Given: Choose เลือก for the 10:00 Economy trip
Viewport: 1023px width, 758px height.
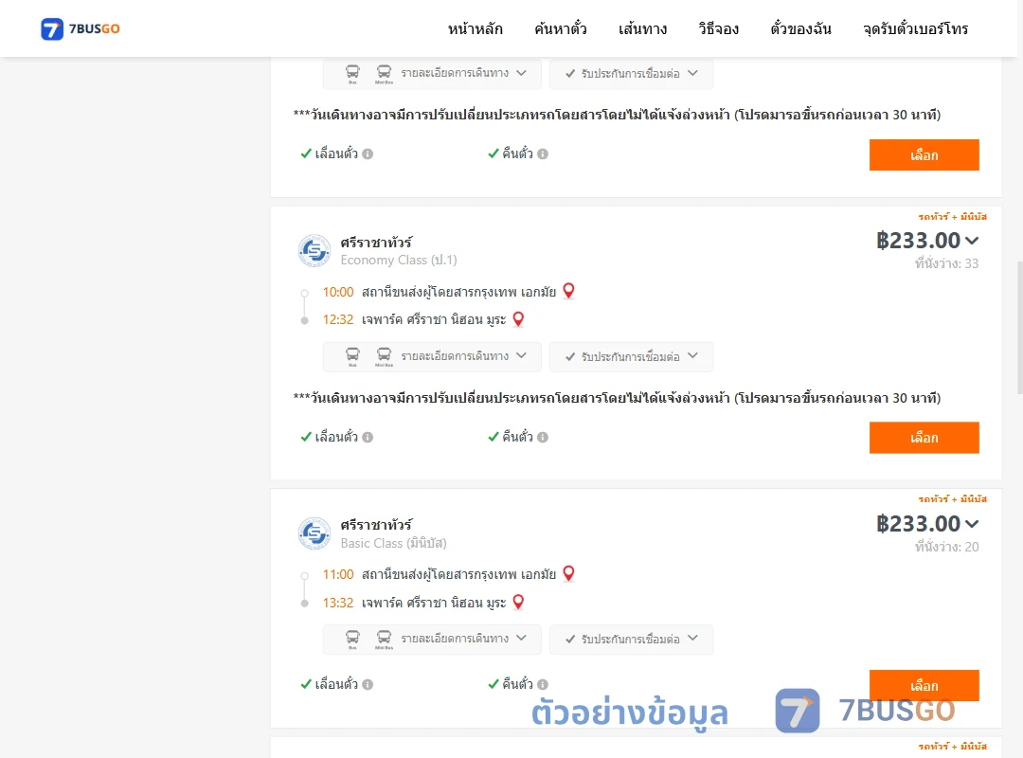Looking at the screenshot, I should pos(924,438).
